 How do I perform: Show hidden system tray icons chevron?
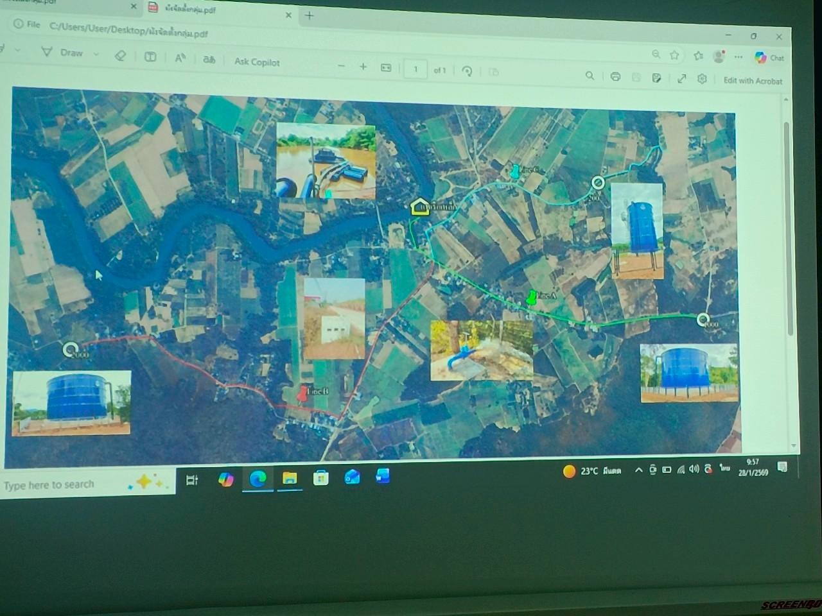(x=638, y=470)
